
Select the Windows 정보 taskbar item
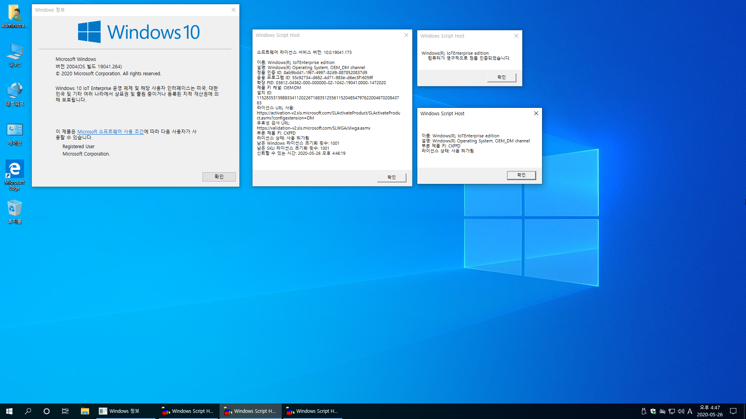coord(125,411)
